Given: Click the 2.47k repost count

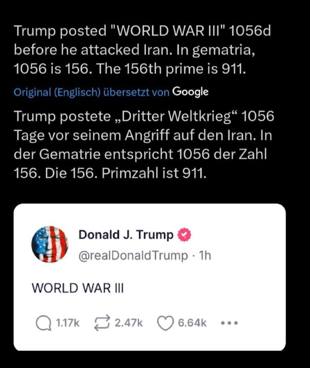Looking at the screenshot, I should click(x=129, y=323).
